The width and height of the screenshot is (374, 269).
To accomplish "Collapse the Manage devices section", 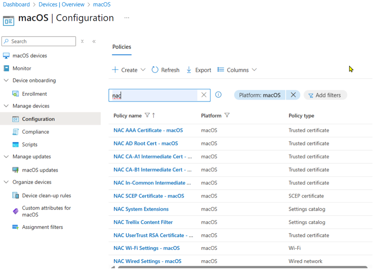I will (x=6, y=106).
